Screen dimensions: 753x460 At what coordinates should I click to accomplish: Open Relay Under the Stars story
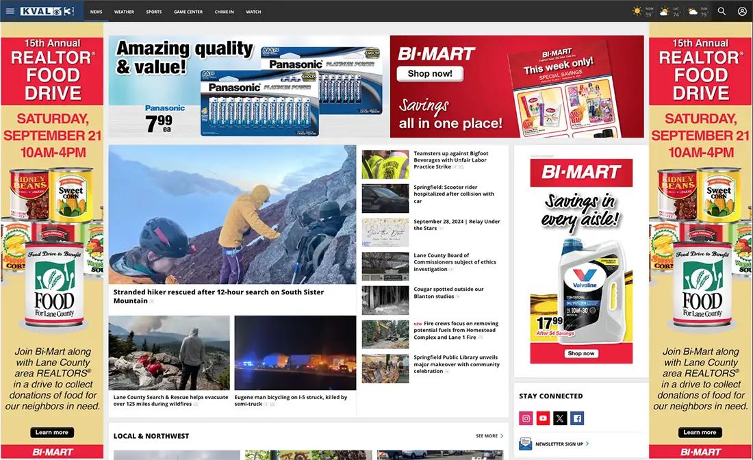click(x=457, y=225)
